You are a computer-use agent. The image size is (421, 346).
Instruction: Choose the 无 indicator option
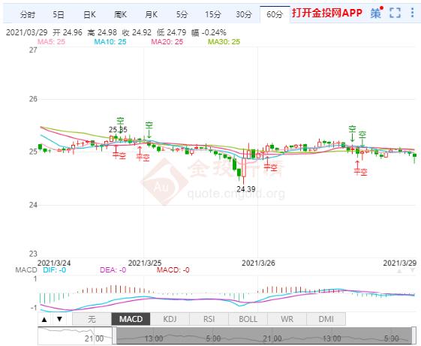(92, 320)
